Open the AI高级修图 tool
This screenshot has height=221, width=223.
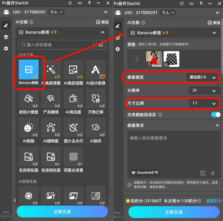pos(51,70)
